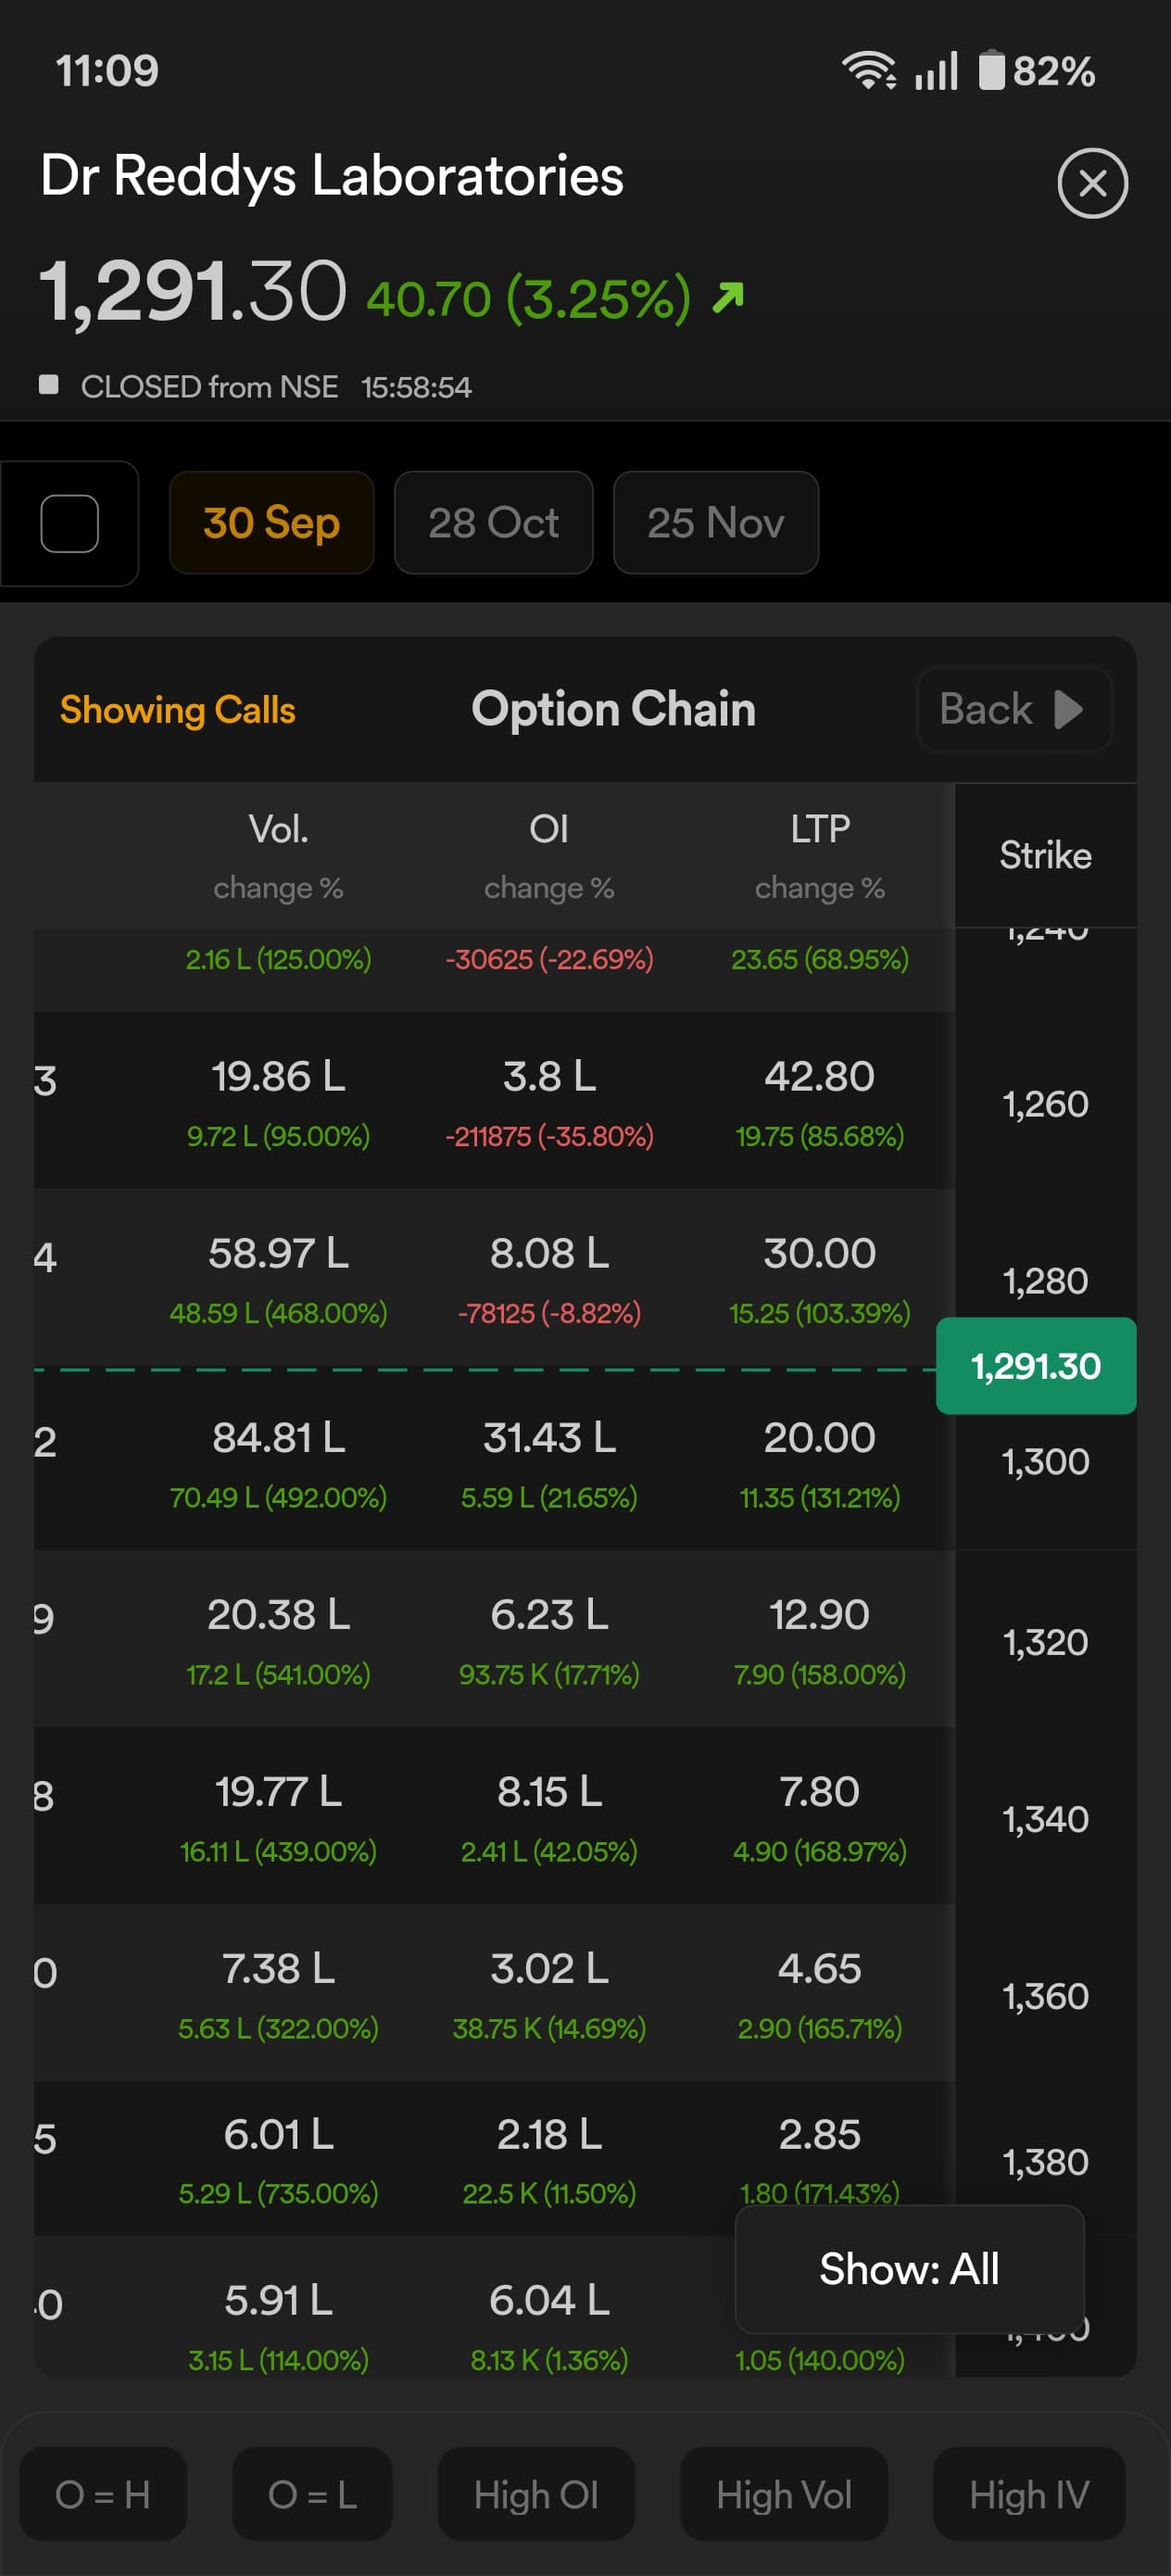This screenshot has height=2576, width=1171.
Task: Tap the Wi-Fi status bar icon
Action: coord(868,71)
